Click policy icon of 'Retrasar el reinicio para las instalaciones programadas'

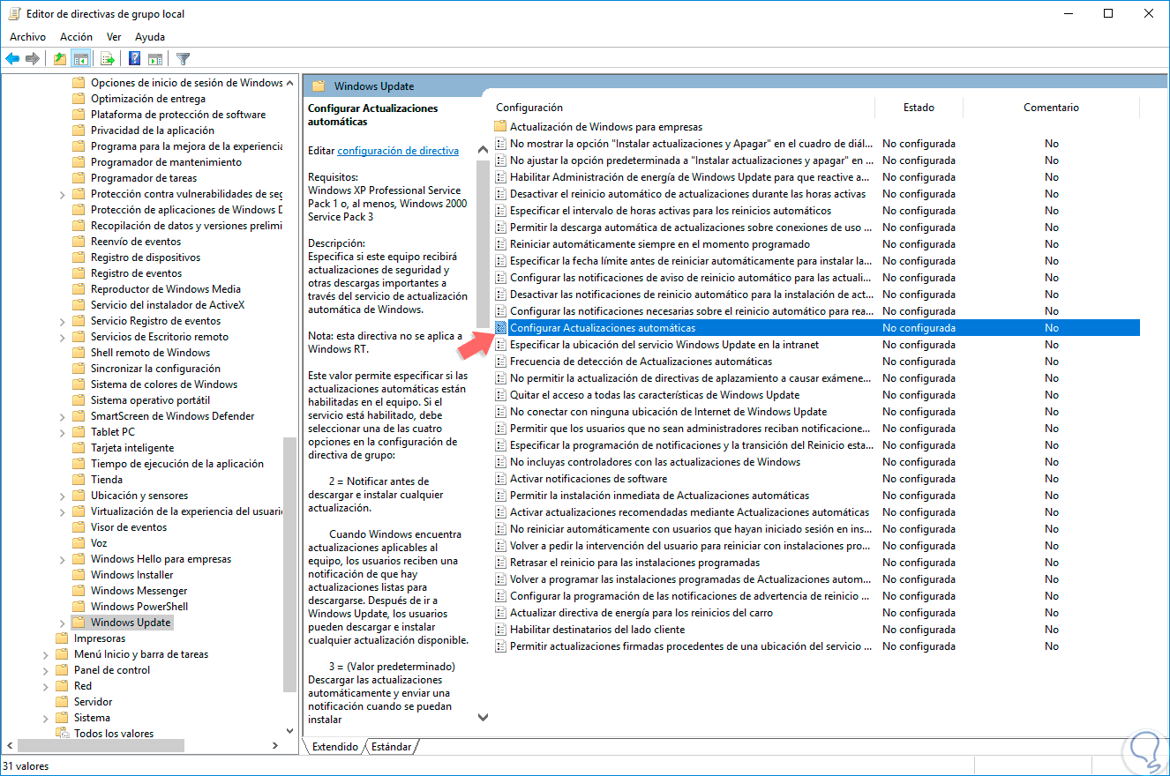[x=501, y=563]
